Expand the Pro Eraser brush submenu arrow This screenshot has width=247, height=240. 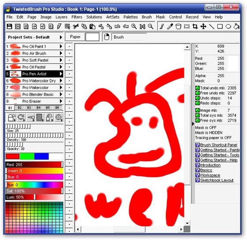click(x=61, y=101)
